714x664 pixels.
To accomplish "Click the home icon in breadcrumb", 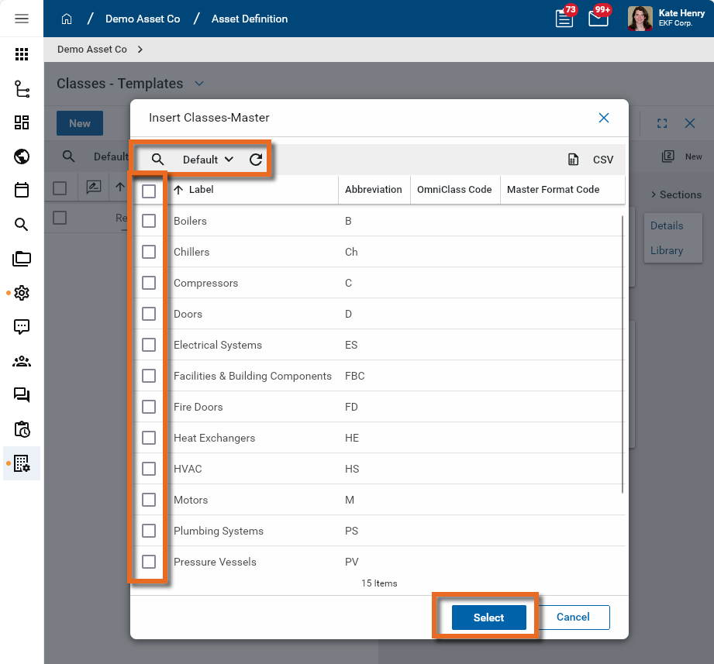I will [x=67, y=19].
